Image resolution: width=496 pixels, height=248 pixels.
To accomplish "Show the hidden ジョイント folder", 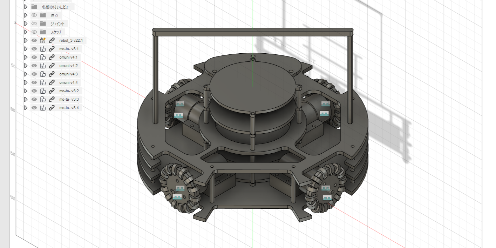I will (34, 24).
